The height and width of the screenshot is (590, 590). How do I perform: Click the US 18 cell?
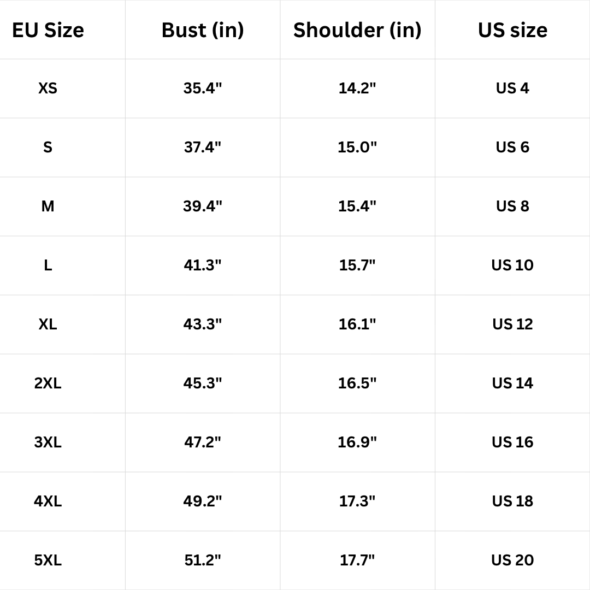pyautogui.click(x=512, y=501)
